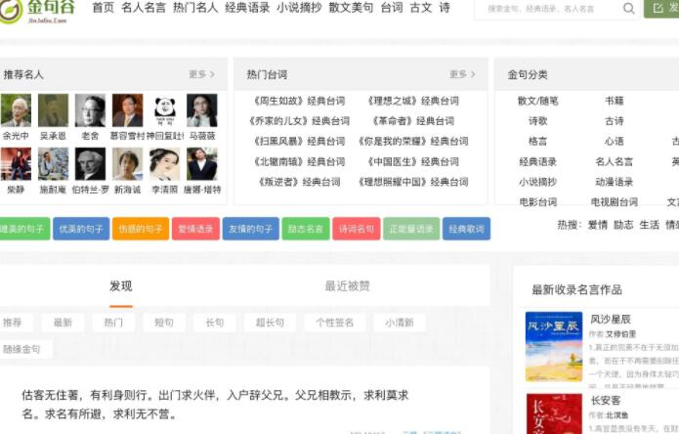Screen dimensions: 679x434
Task: Click the blue 友情的句子 button
Action: (251, 229)
